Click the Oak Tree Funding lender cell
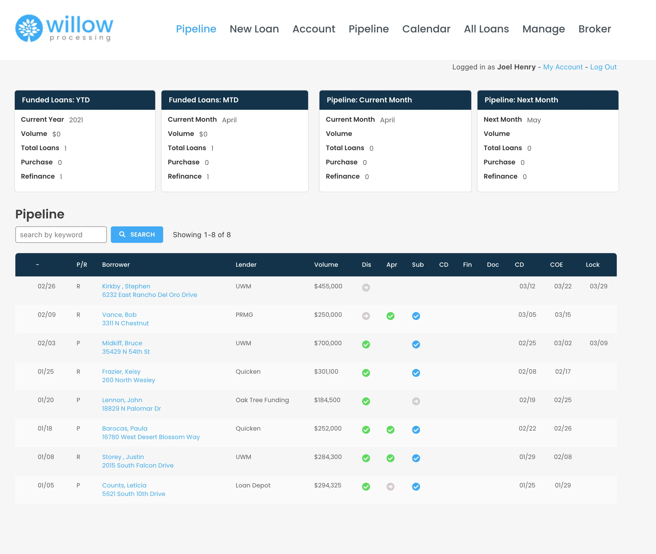The height and width of the screenshot is (554, 656). click(x=262, y=400)
